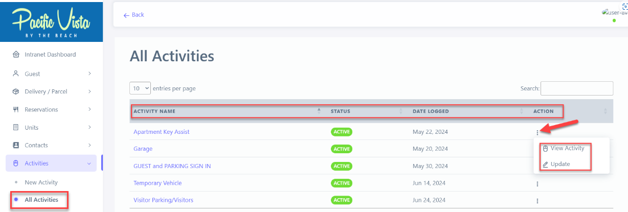
Task: Open the Apartment Key Assist activity link
Action: tap(161, 132)
